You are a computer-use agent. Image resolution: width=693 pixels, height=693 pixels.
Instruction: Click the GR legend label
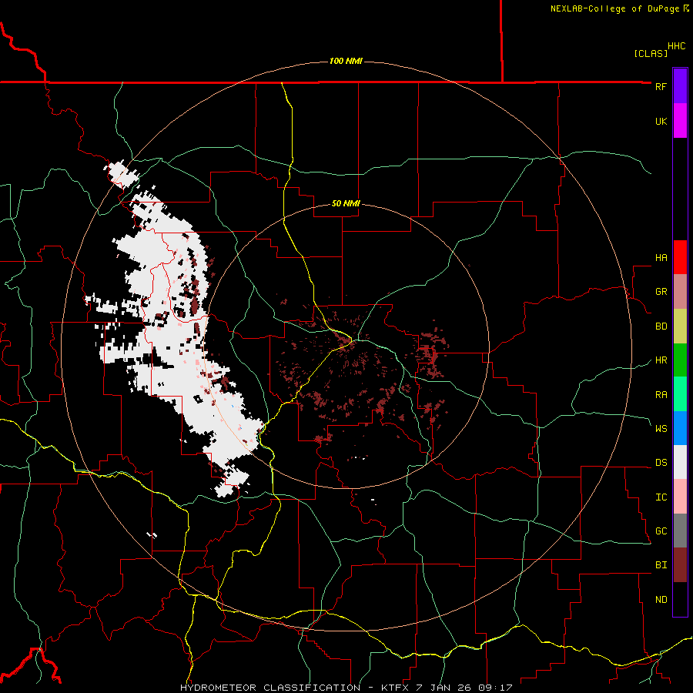661,292
